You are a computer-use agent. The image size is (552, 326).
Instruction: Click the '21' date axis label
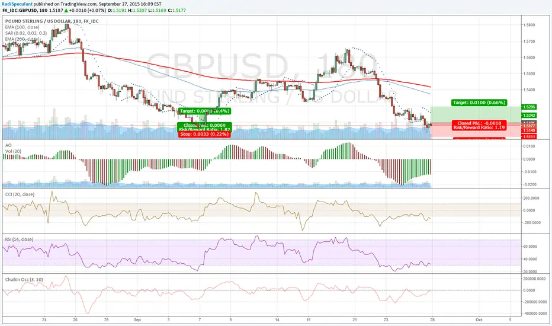355,320
